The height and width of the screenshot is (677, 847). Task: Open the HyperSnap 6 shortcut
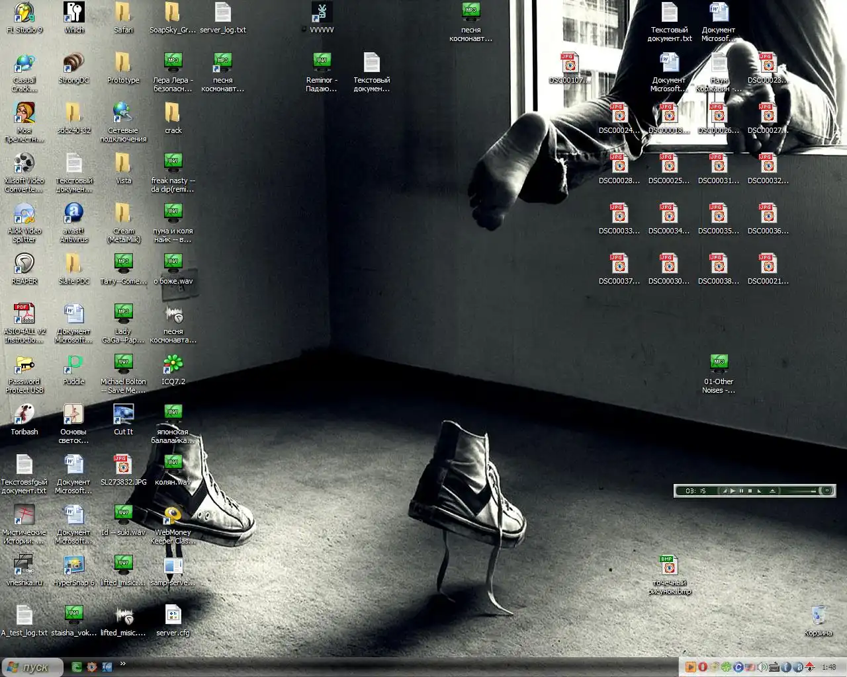[x=74, y=565]
